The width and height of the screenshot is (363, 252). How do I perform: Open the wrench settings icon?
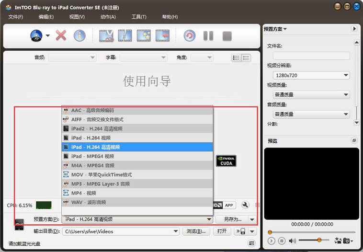pos(245,205)
